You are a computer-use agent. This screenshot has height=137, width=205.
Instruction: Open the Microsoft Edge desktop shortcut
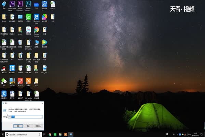coord(36,18)
